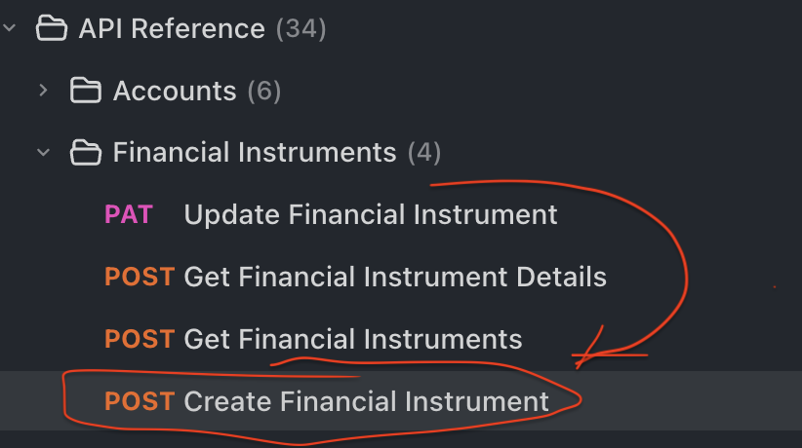Select the API Reference folder label
Screen dimensions: 802x448
point(171,28)
